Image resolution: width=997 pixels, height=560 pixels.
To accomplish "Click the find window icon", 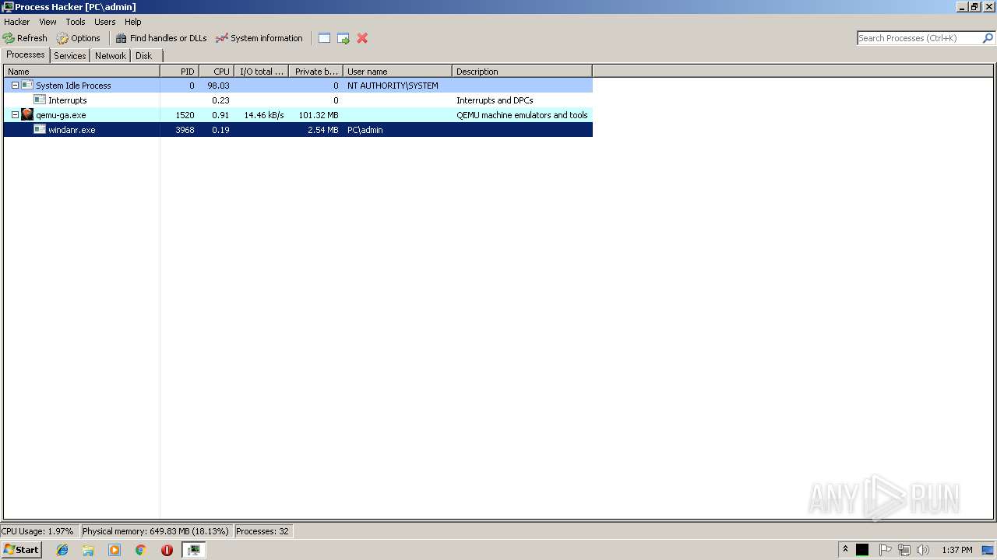I will pos(325,38).
